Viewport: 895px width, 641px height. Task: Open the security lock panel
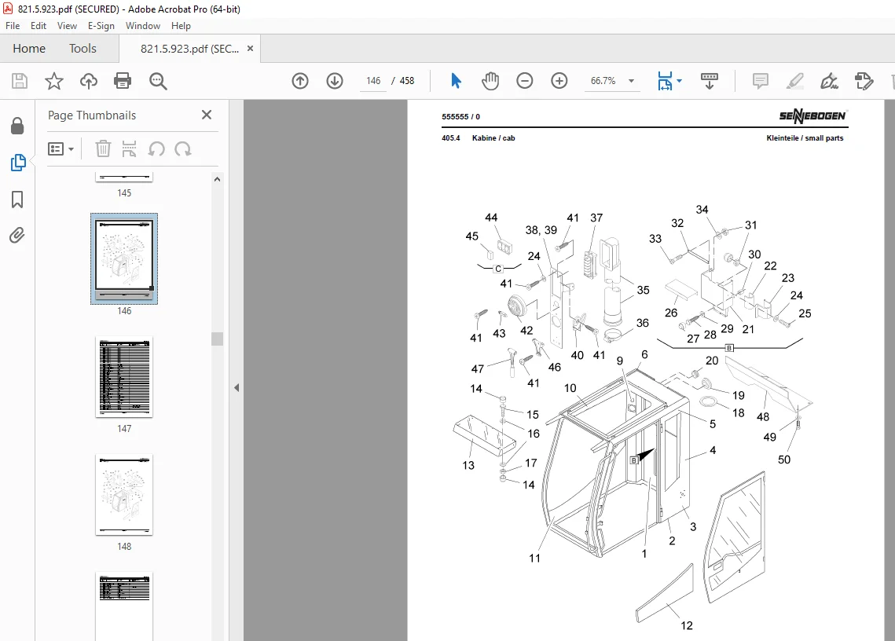pyautogui.click(x=18, y=126)
